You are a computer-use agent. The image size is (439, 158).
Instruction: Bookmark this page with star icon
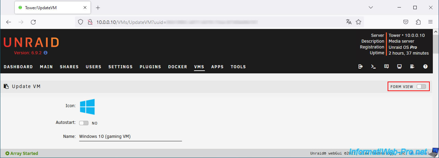pos(358,22)
